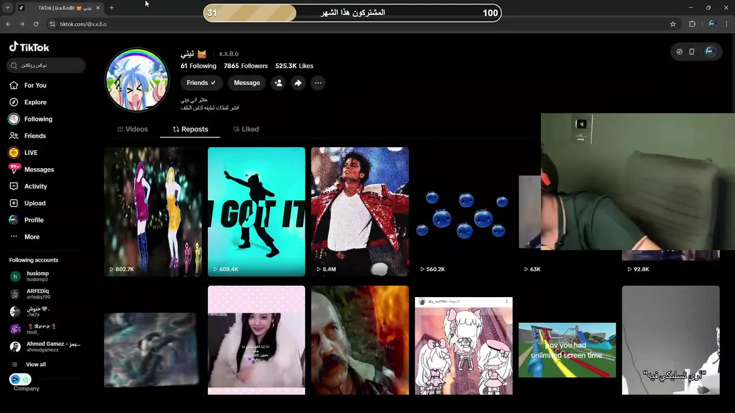
Task: Bookmark this page with the star icon
Action: click(673, 24)
